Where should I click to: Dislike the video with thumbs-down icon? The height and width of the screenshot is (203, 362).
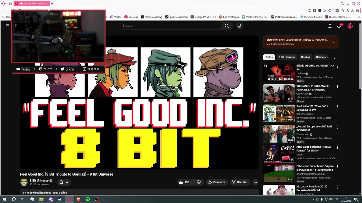199,182
